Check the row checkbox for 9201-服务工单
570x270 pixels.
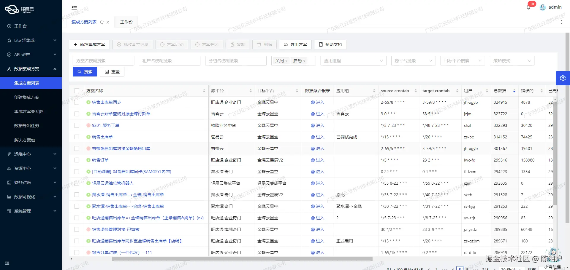point(77,125)
